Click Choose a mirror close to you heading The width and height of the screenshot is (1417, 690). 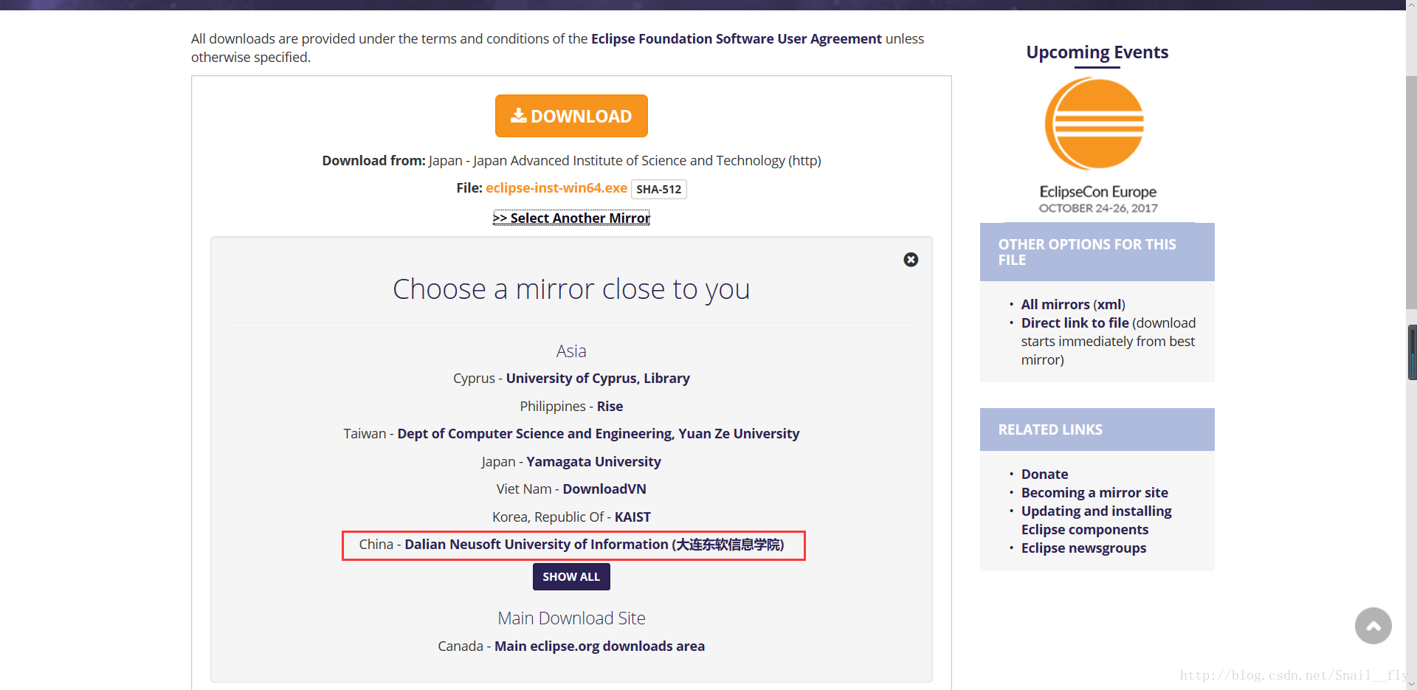pyautogui.click(x=571, y=289)
